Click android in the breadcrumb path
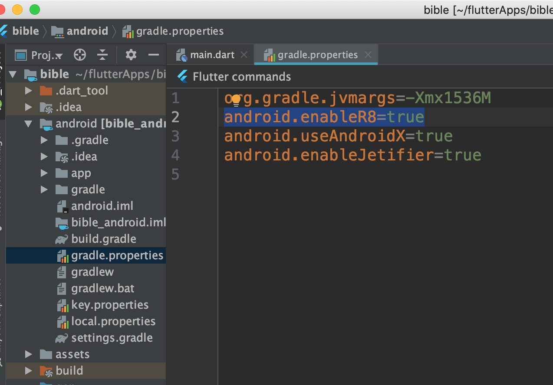The image size is (553, 385). pyautogui.click(x=87, y=31)
